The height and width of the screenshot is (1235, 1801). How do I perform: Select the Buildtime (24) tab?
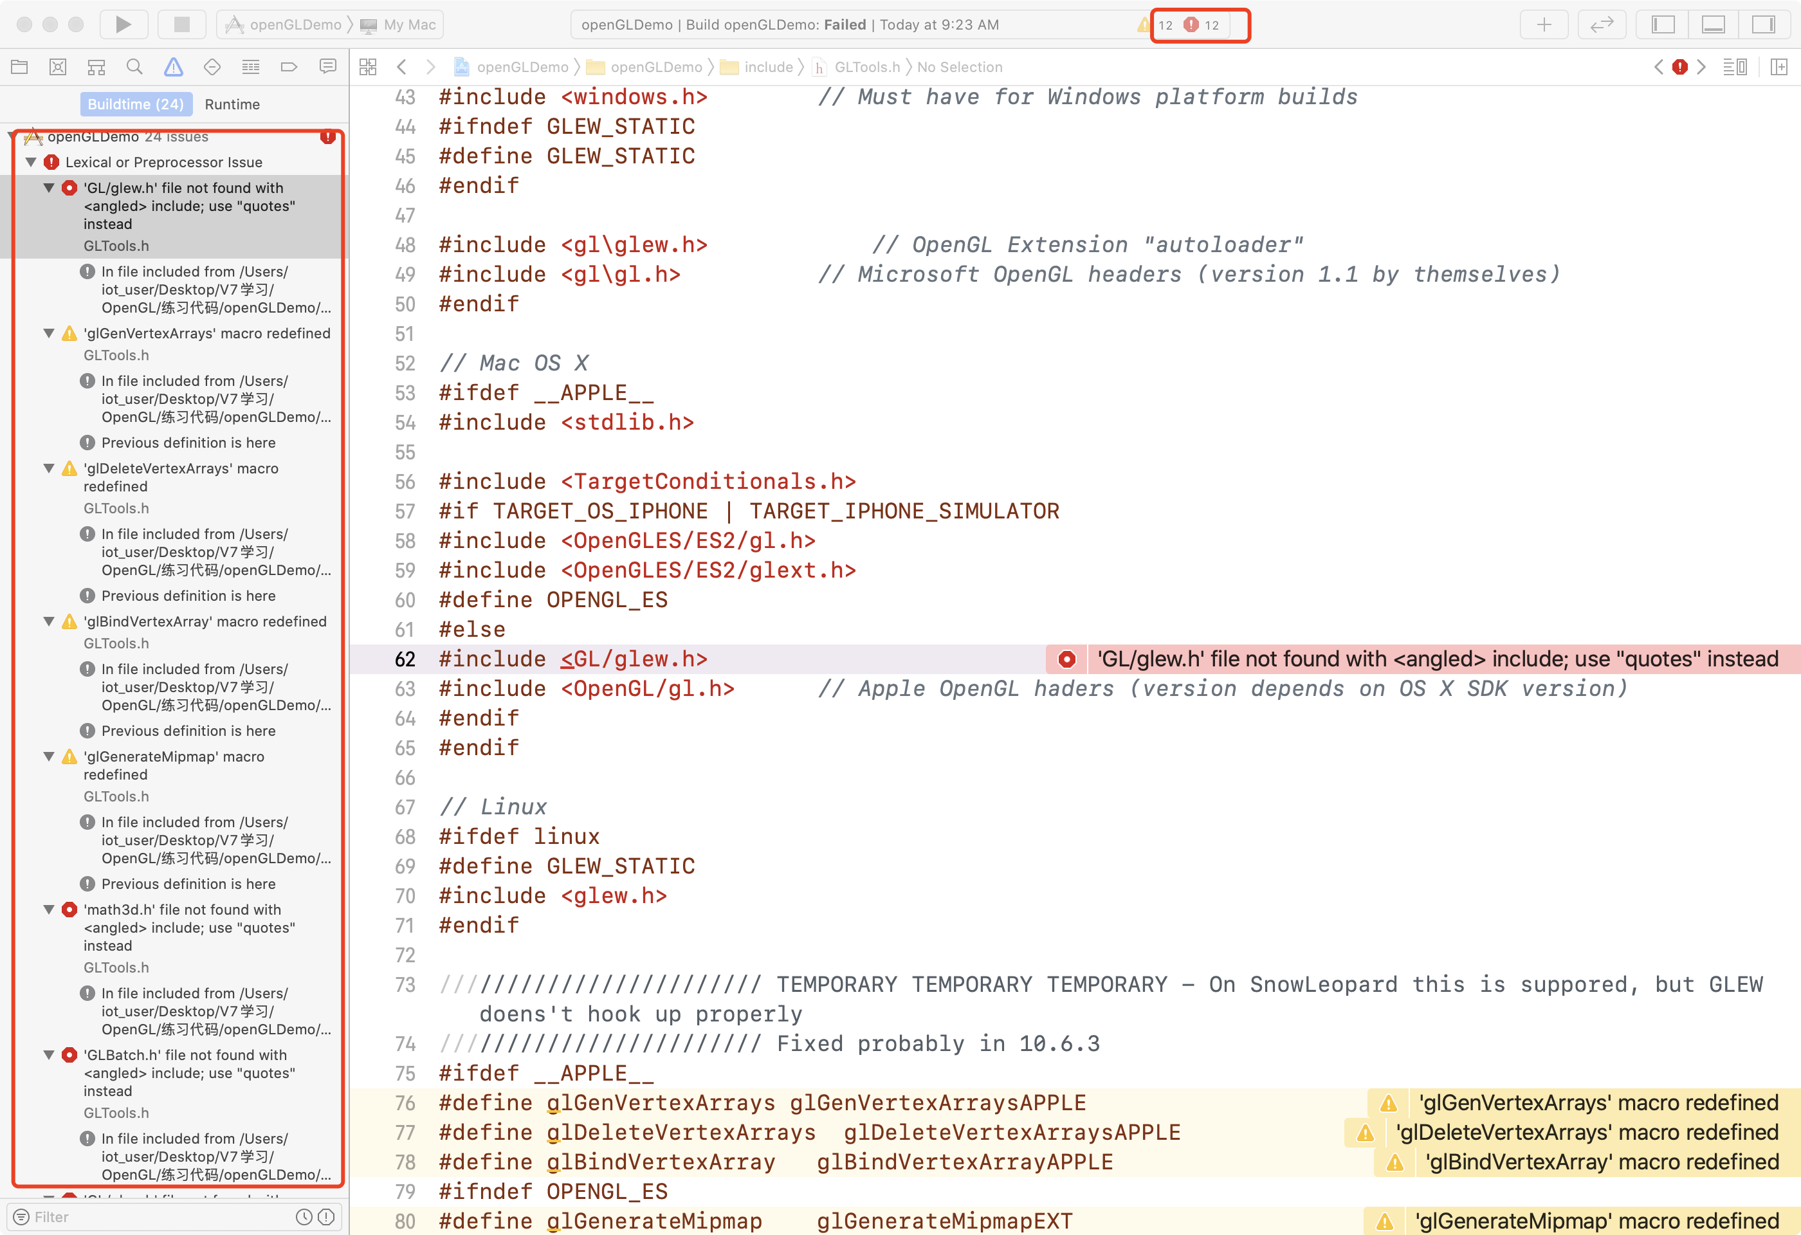point(136,104)
